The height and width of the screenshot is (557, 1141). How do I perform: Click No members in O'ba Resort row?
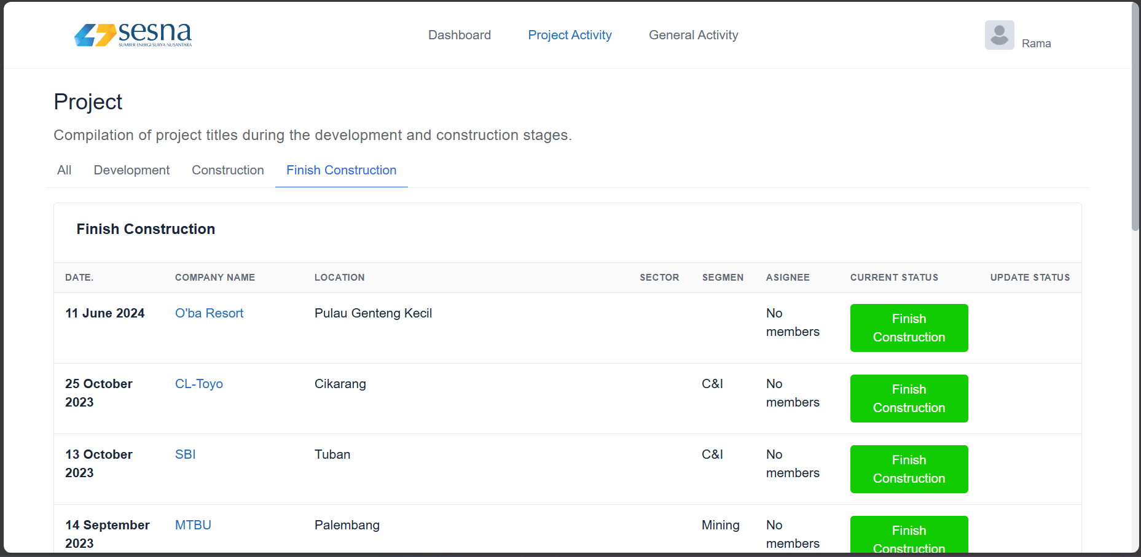[x=793, y=322]
